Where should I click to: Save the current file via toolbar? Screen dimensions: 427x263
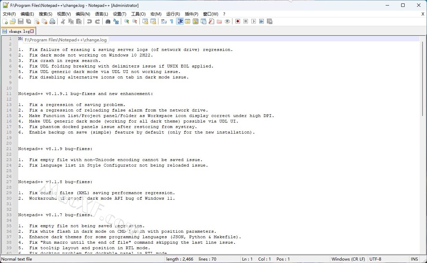(21, 21)
